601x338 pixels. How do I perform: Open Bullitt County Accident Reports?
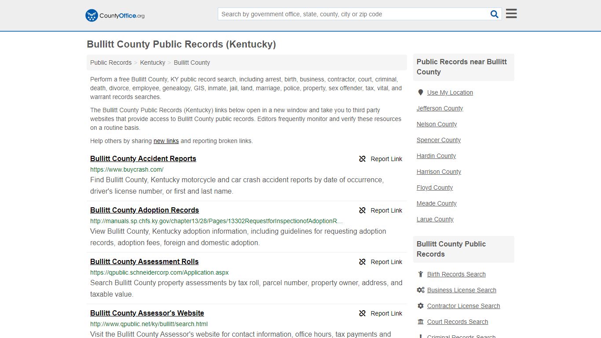coord(143,159)
